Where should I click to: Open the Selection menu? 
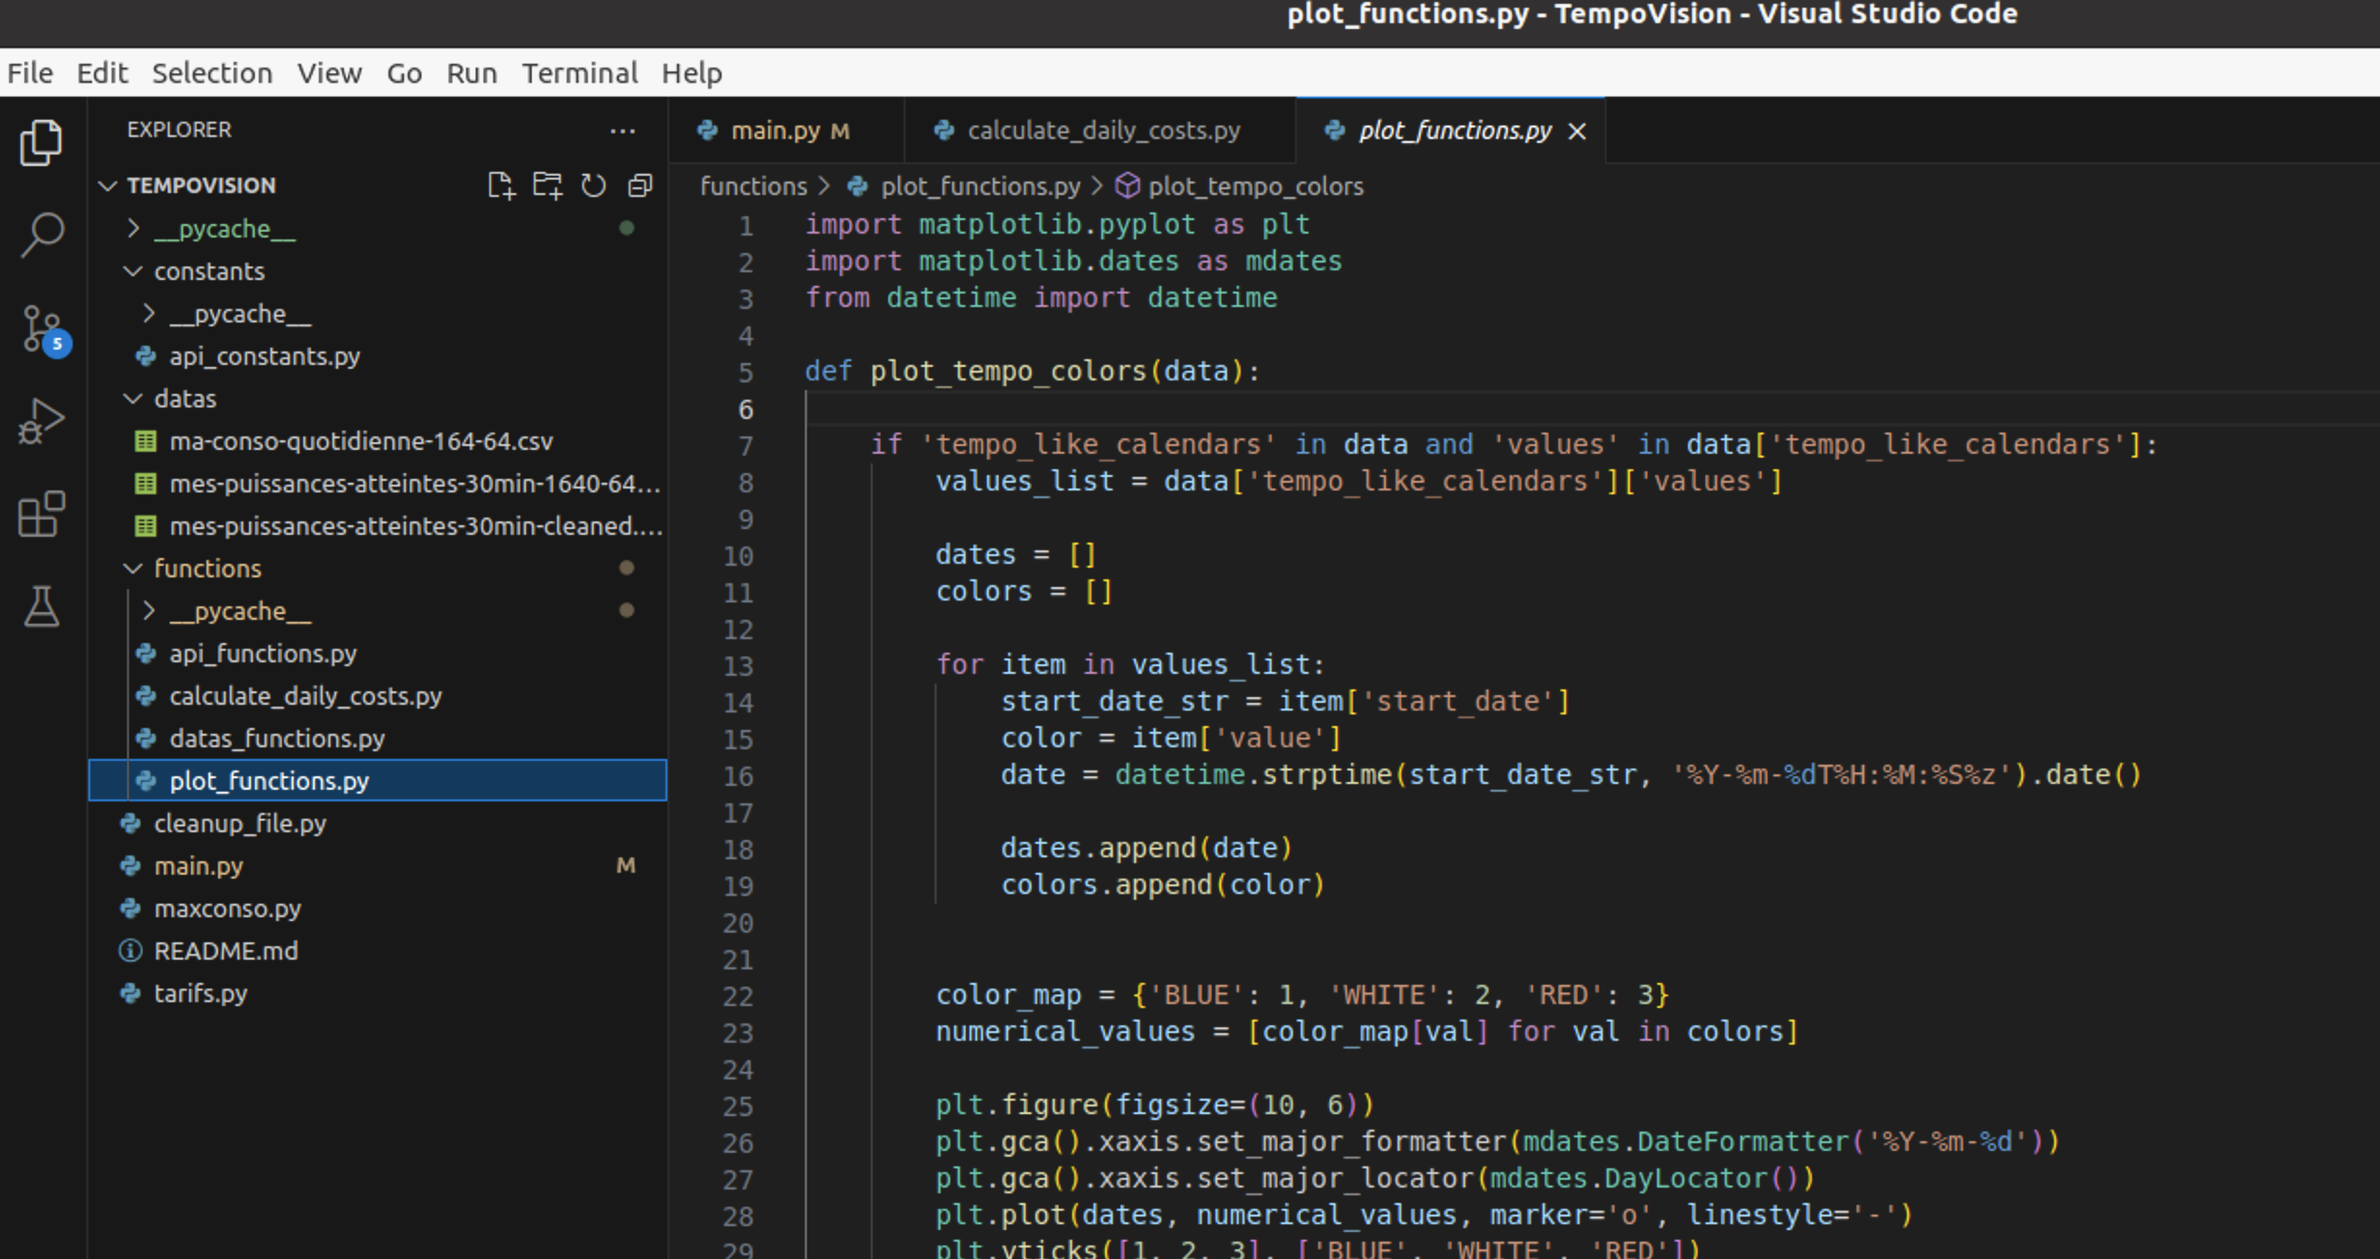[x=212, y=73]
